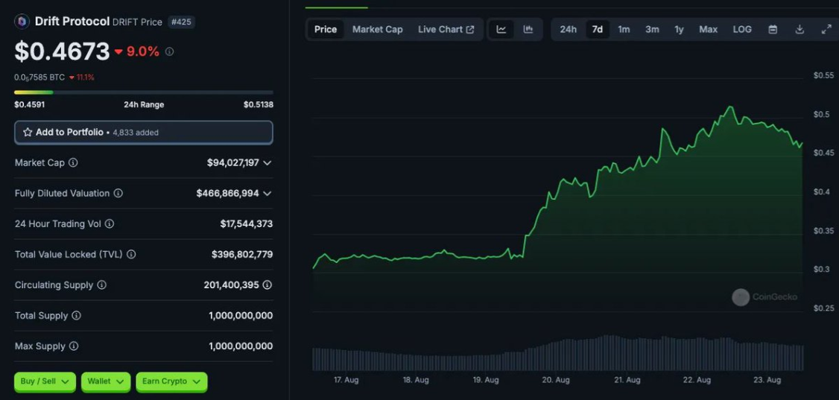Click the $466,866,994 valuation value
Screen dimensions: 839x400
tap(227, 193)
